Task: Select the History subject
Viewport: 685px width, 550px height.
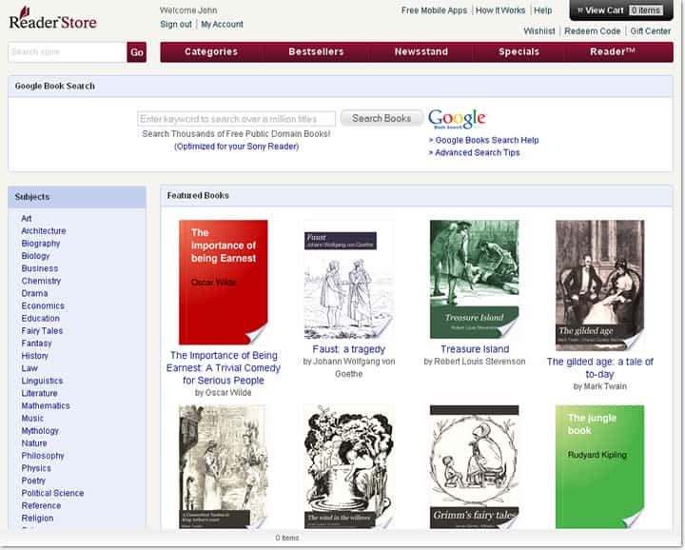Action: [x=34, y=356]
